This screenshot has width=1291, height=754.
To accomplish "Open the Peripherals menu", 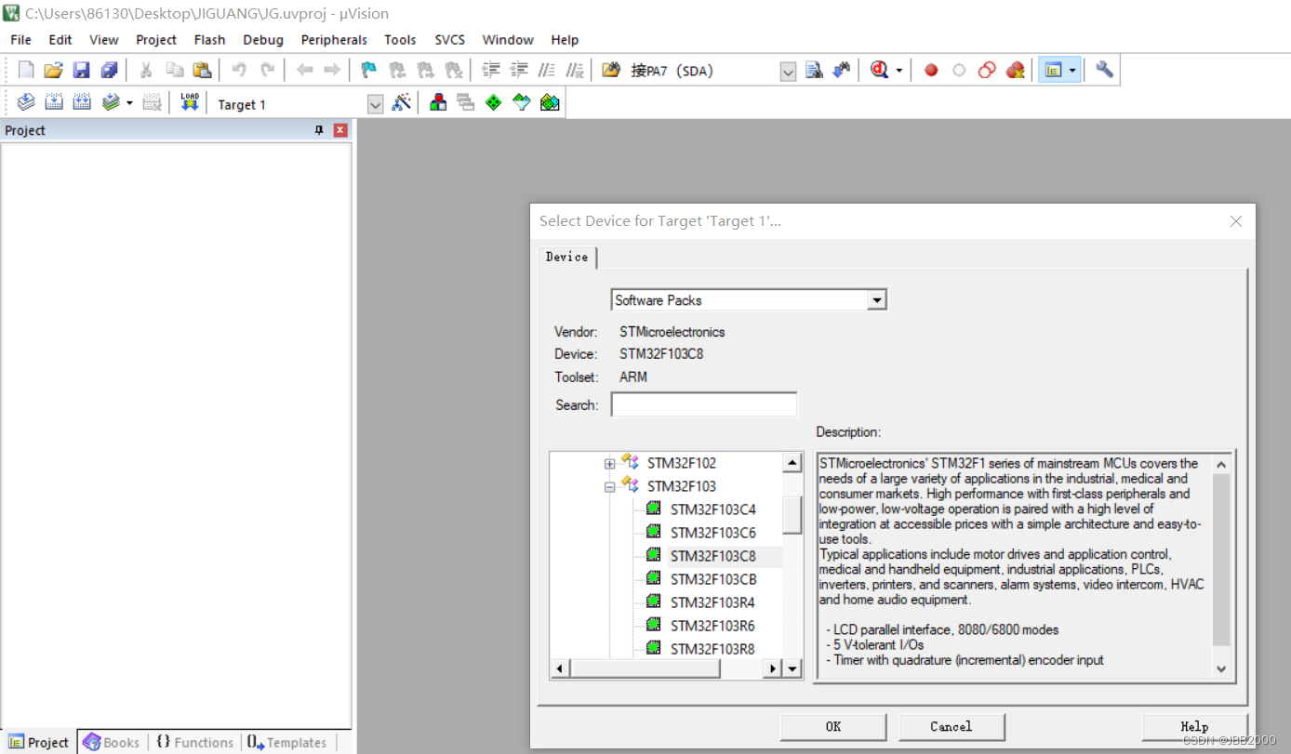I will point(334,40).
